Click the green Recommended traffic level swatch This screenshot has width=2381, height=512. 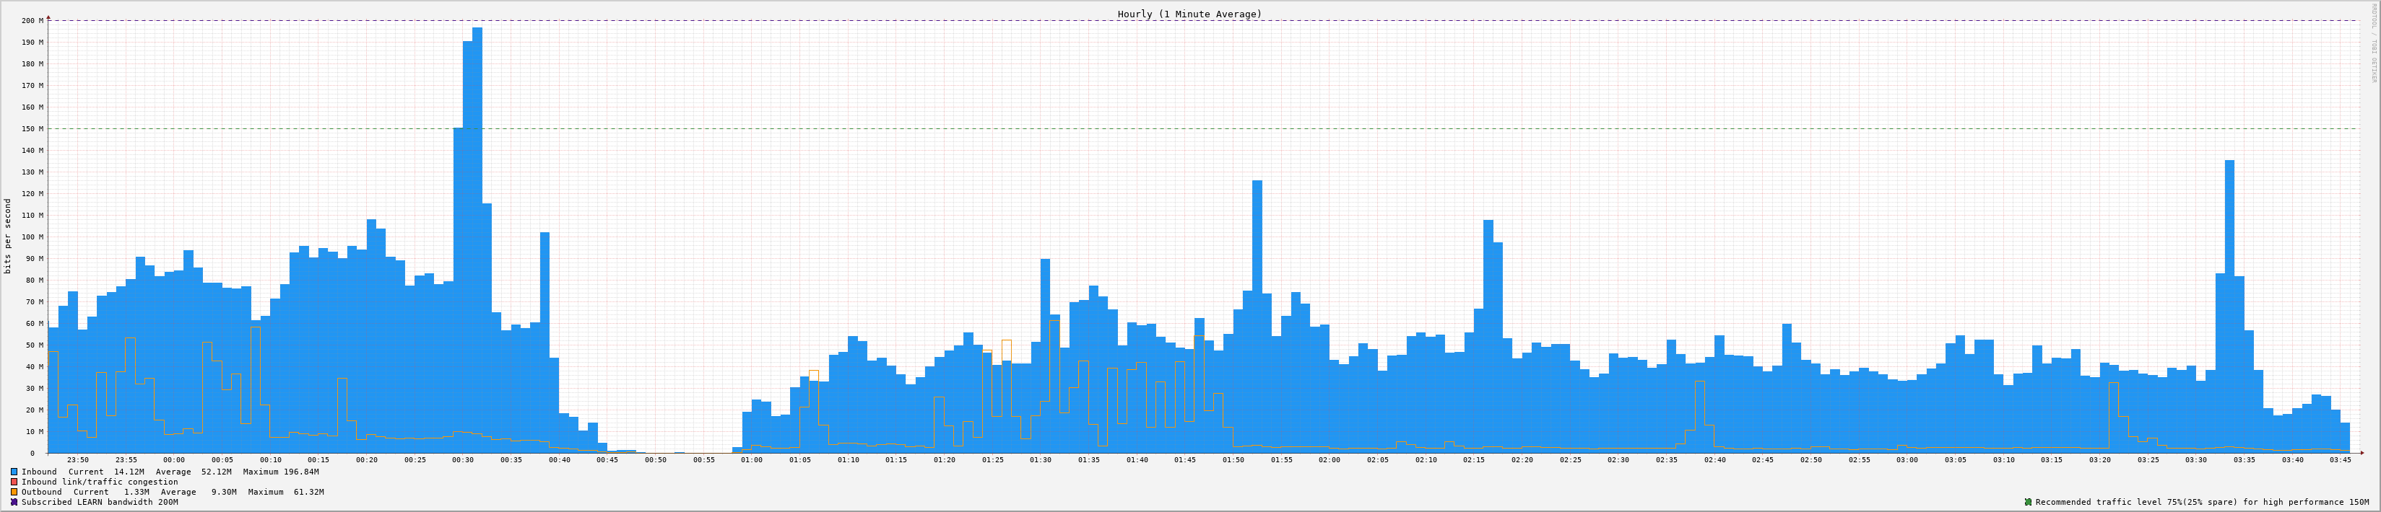pyautogui.click(x=2028, y=502)
